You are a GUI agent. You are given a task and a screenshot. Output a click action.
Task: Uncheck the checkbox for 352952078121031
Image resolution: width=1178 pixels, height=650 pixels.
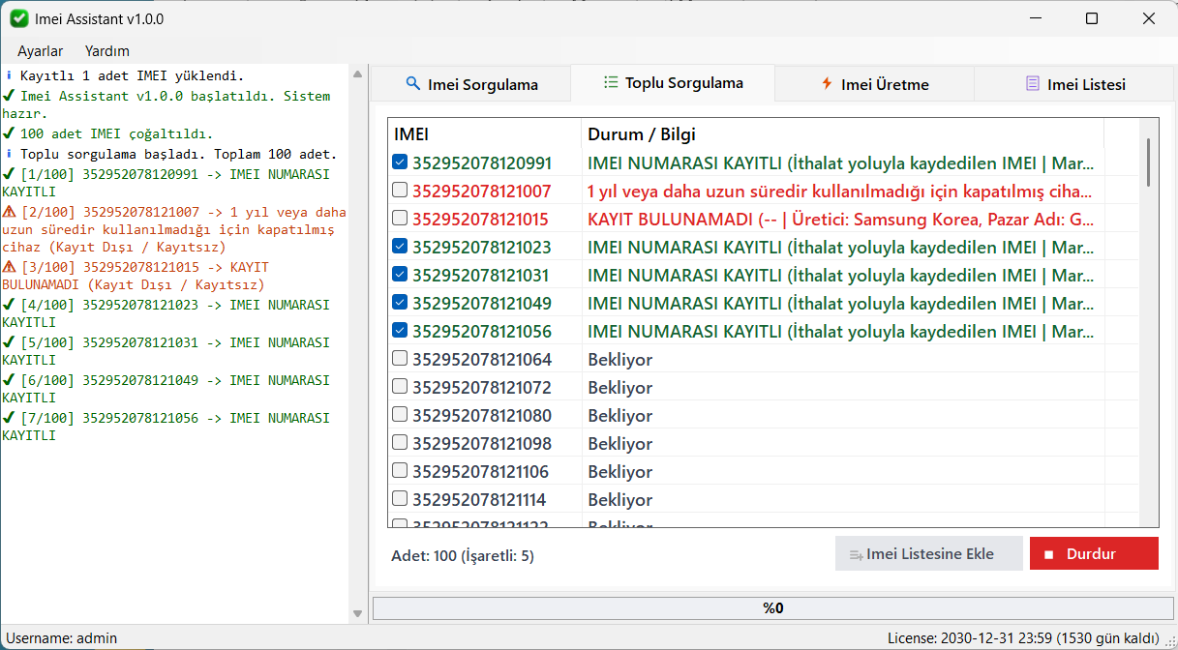pos(400,275)
